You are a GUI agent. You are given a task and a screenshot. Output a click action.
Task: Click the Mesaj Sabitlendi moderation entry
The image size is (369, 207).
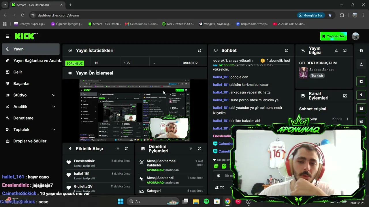(171, 180)
